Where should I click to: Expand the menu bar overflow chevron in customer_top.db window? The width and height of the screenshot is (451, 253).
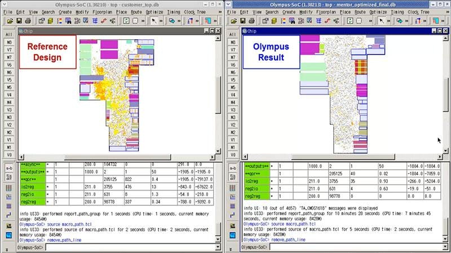[220, 12]
